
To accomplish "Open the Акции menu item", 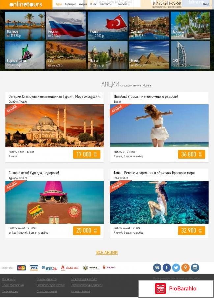I will coord(83,4).
